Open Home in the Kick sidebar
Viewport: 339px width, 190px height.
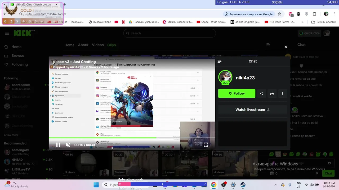click(x=13, y=47)
